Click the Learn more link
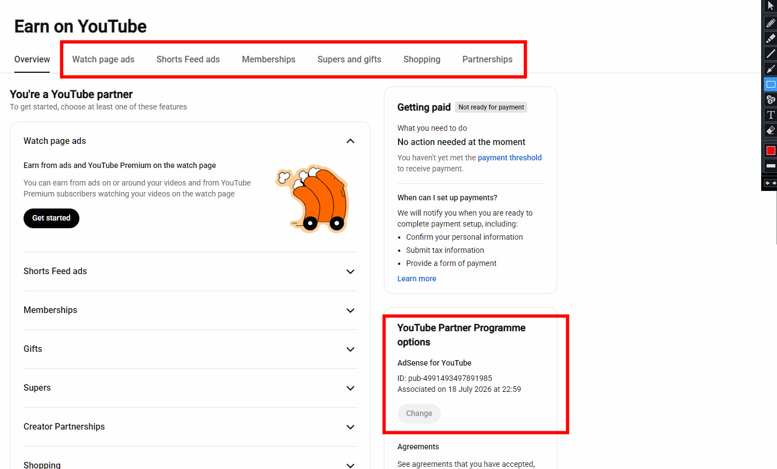 (417, 279)
